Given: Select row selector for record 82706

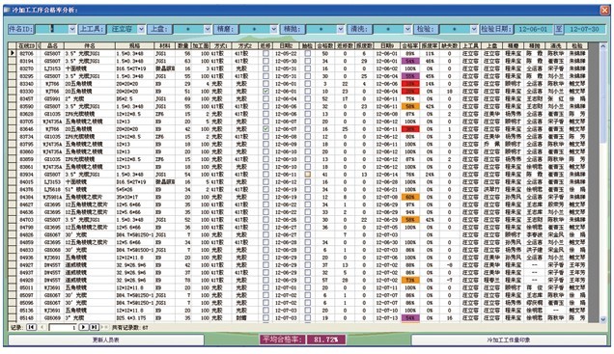Looking at the screenshot, I should pos(13,53).
